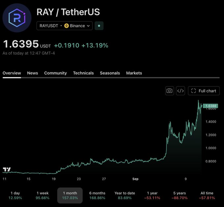Switch to the News tab
The height and width of the screenshot is (207, 224).
[x=33, y=73]
